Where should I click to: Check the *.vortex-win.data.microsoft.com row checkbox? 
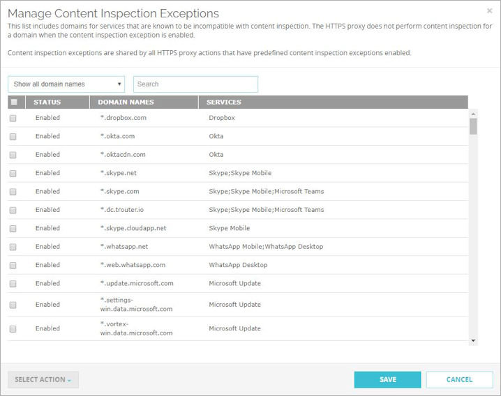point(13,329)
